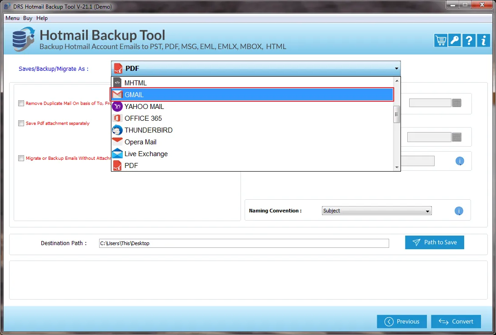Choose THUNDERBIRD as the backup format
496x335 pixels.
click(252, 130)
